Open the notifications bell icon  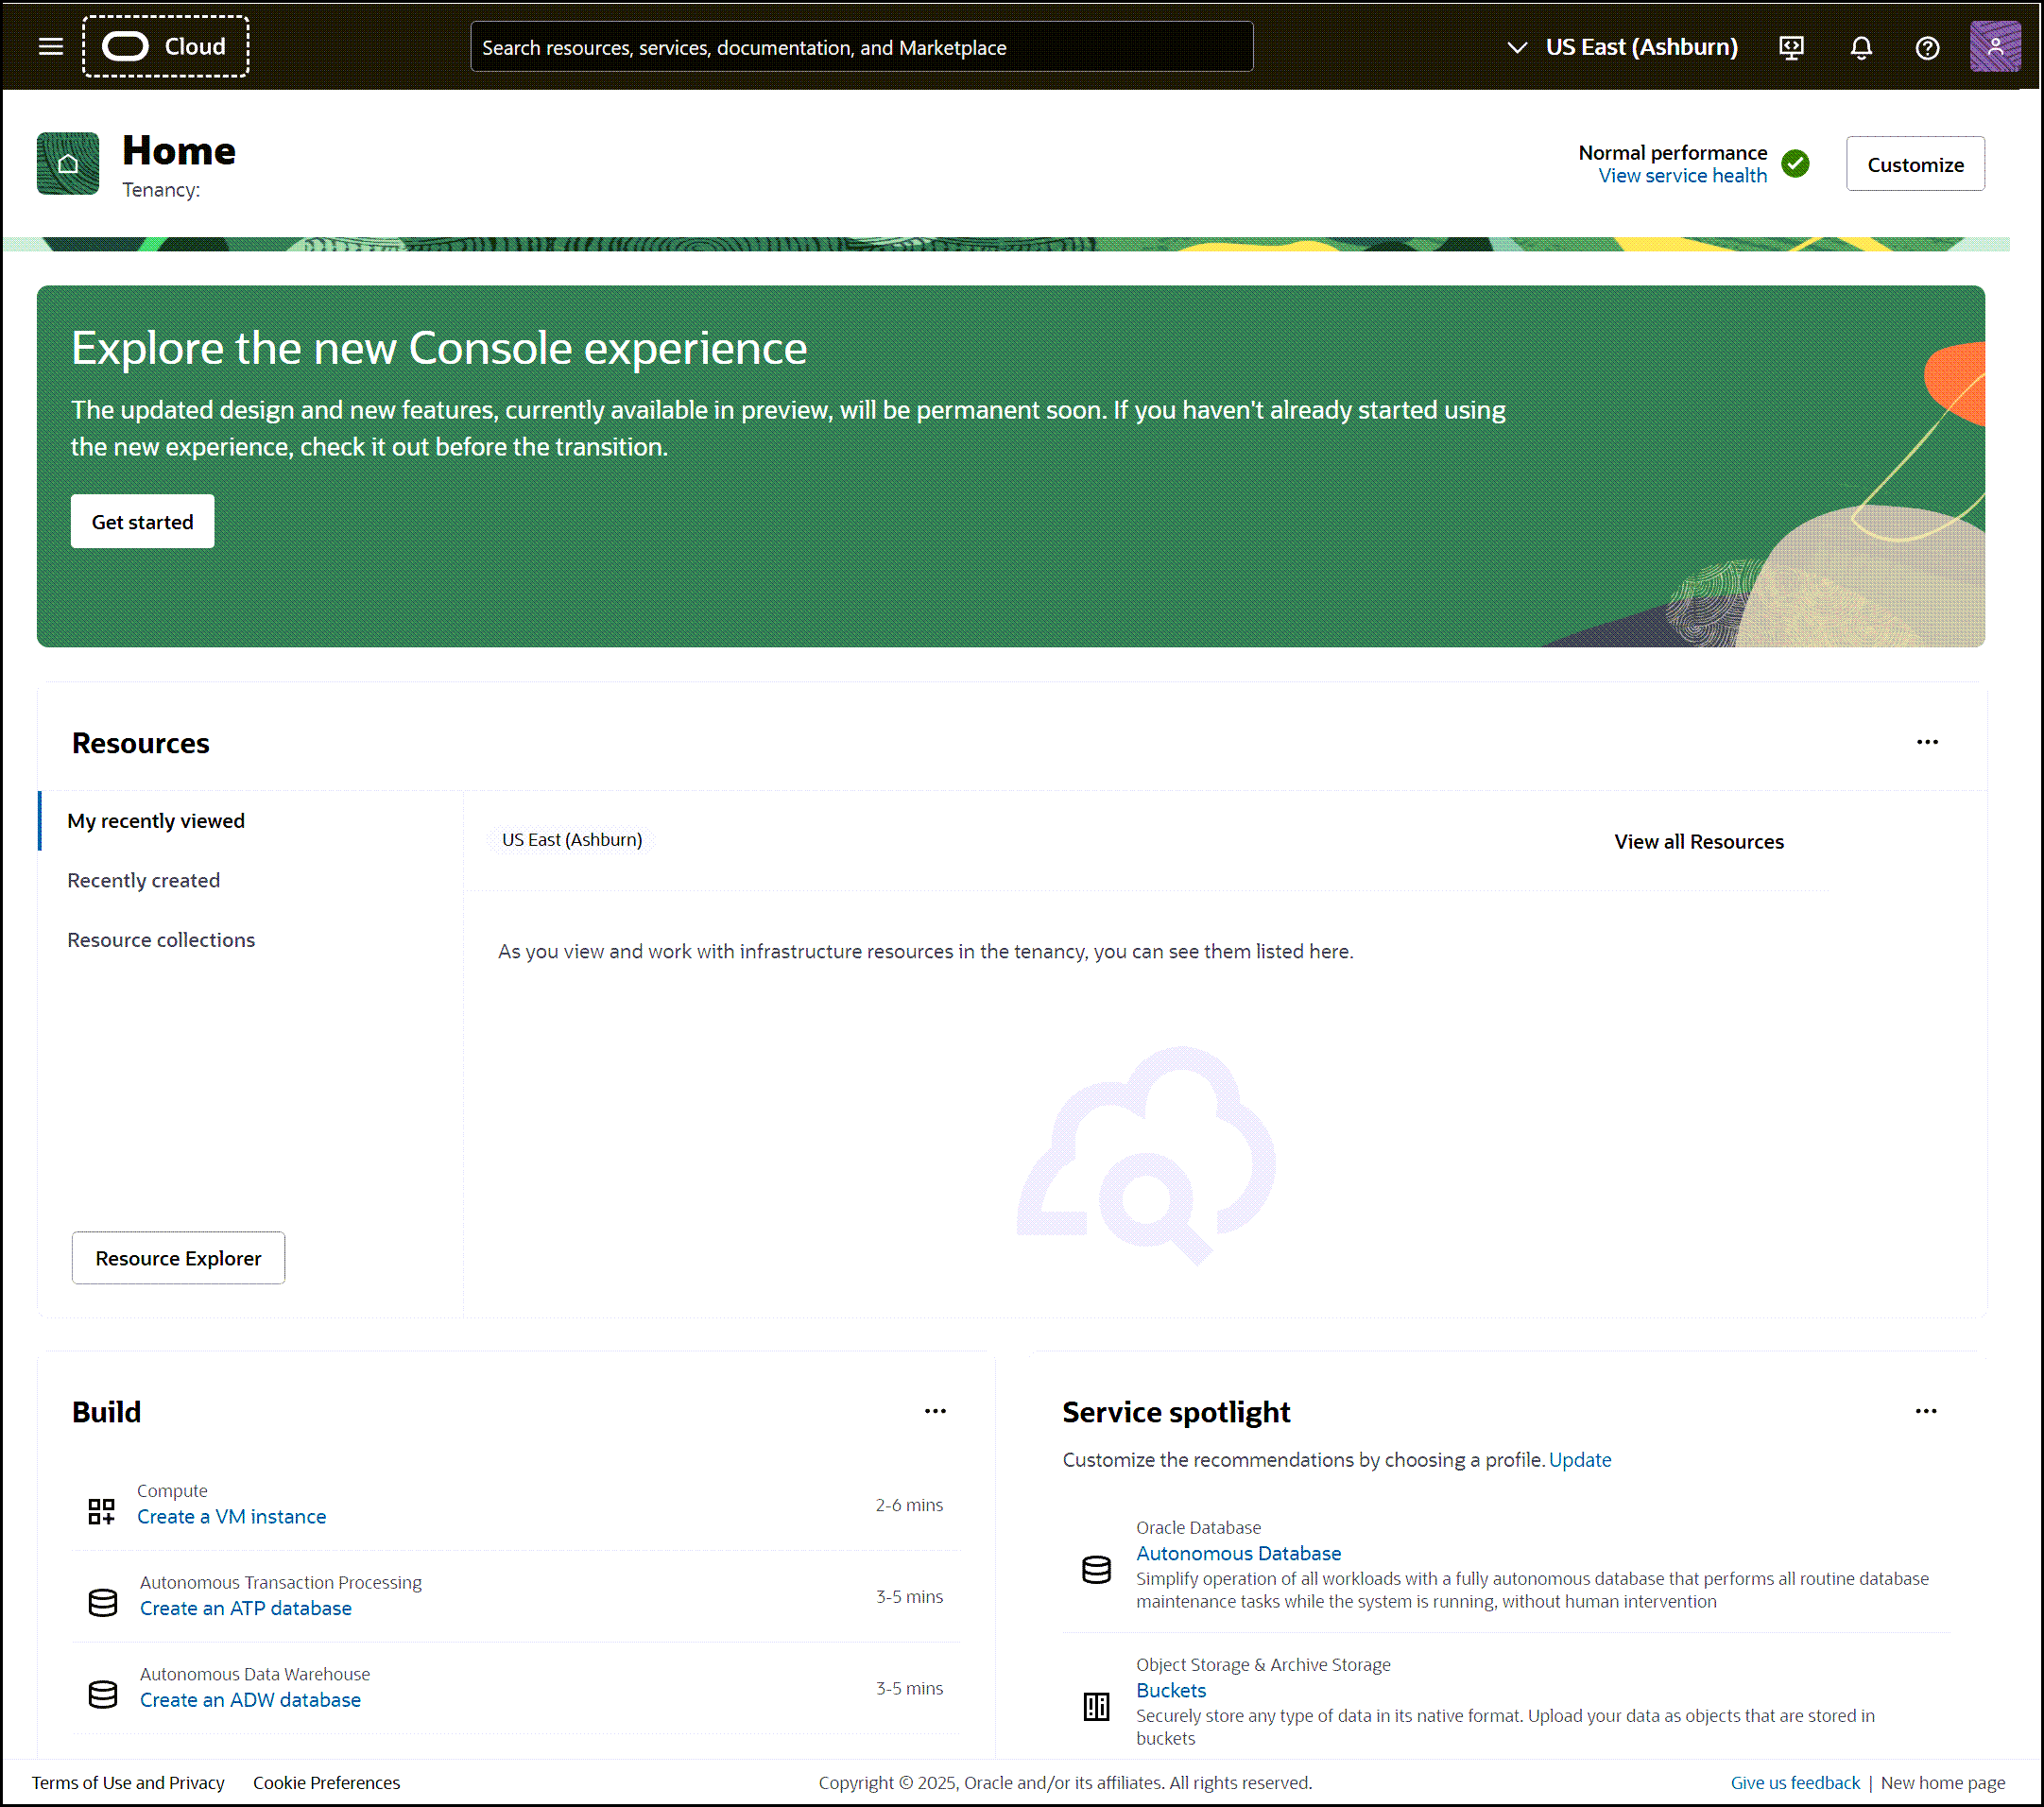pyautogui.click(x=1860, y=47)
